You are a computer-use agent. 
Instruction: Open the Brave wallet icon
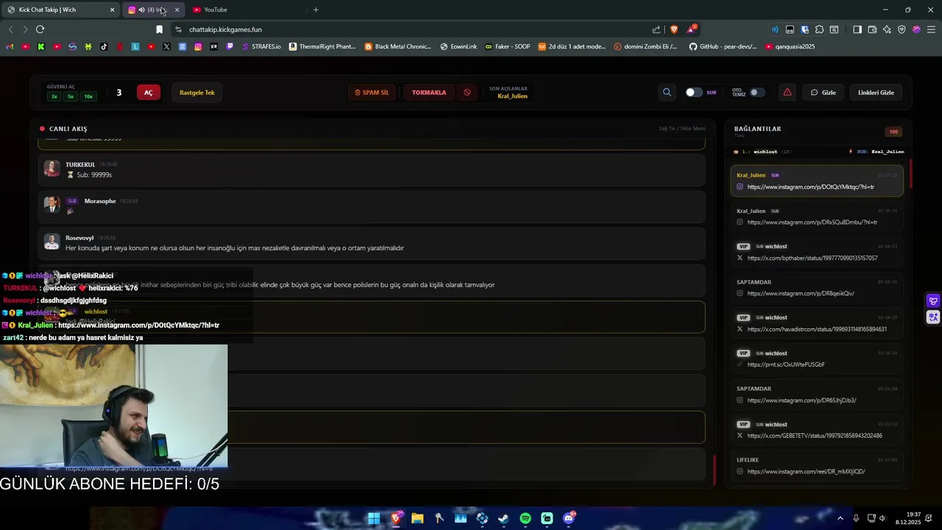point(872,29)
